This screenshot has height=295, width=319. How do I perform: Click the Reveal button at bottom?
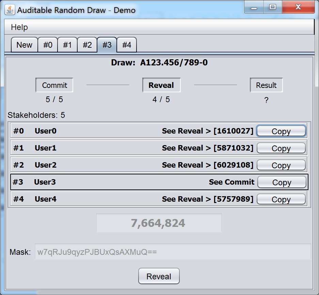coord(159,276)
